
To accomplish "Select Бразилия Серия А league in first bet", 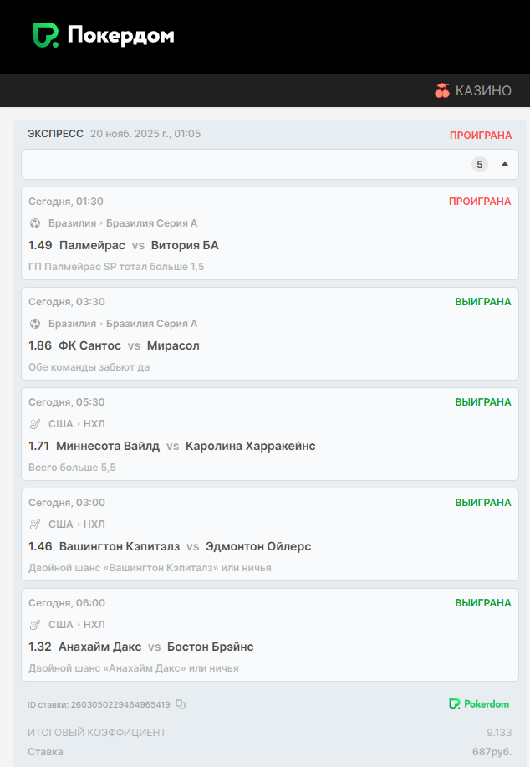I will tap(151, 223).
